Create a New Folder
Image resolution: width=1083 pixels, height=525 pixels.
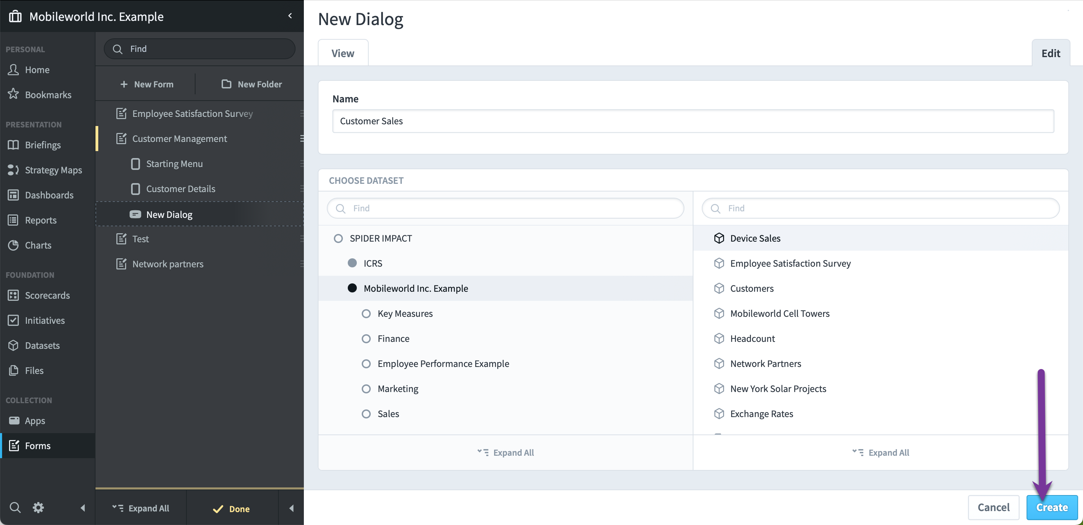[252, 84]
